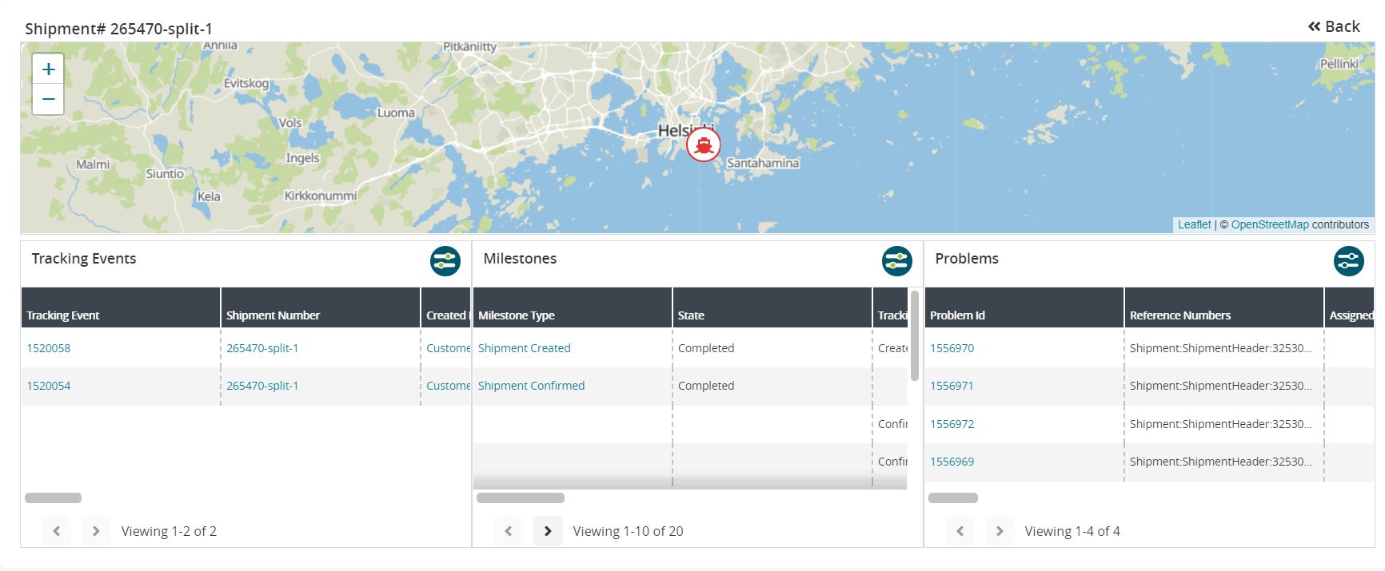Open Tracking Events filter settings
1385x571 pixels.
click(x=445, y=261)
